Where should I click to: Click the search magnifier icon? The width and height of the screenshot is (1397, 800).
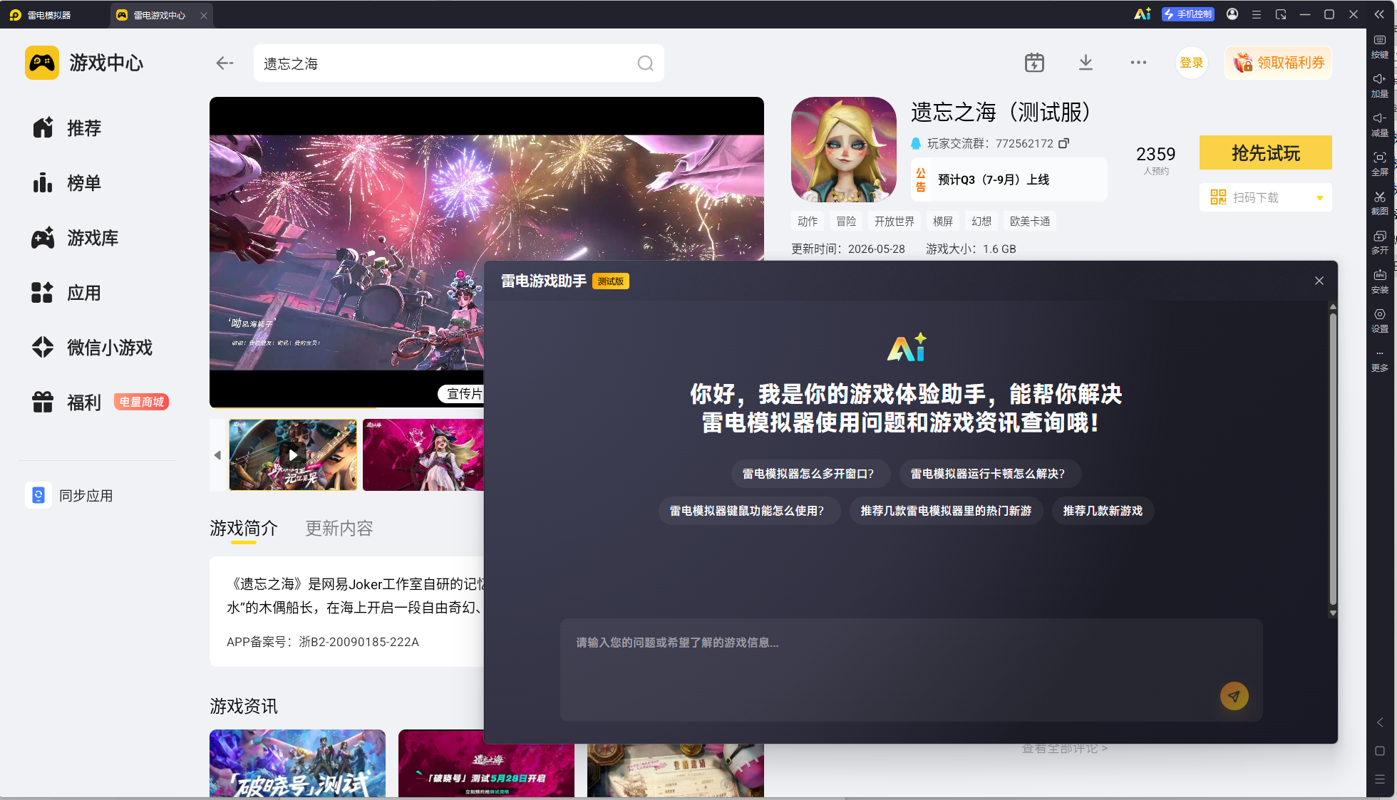pos(645,63)
